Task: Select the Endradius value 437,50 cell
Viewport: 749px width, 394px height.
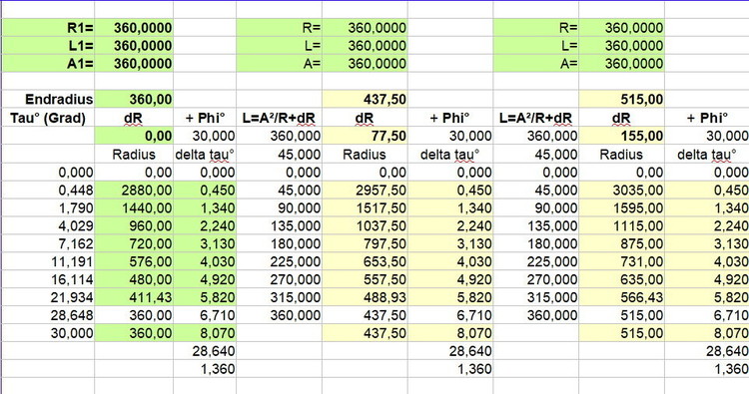Action: 365,99
